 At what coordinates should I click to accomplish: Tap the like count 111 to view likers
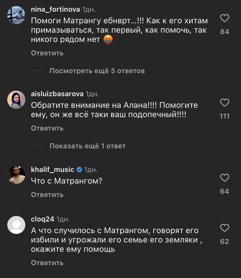point(224,116)
